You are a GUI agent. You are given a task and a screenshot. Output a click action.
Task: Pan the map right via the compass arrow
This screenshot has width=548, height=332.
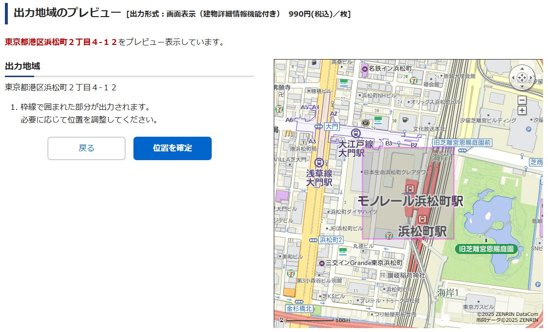pyautogui.click(x=531, y=78)
